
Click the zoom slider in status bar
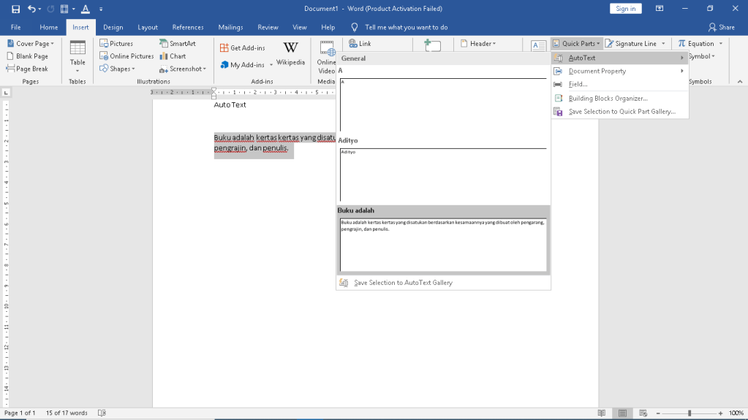[689, 413]
